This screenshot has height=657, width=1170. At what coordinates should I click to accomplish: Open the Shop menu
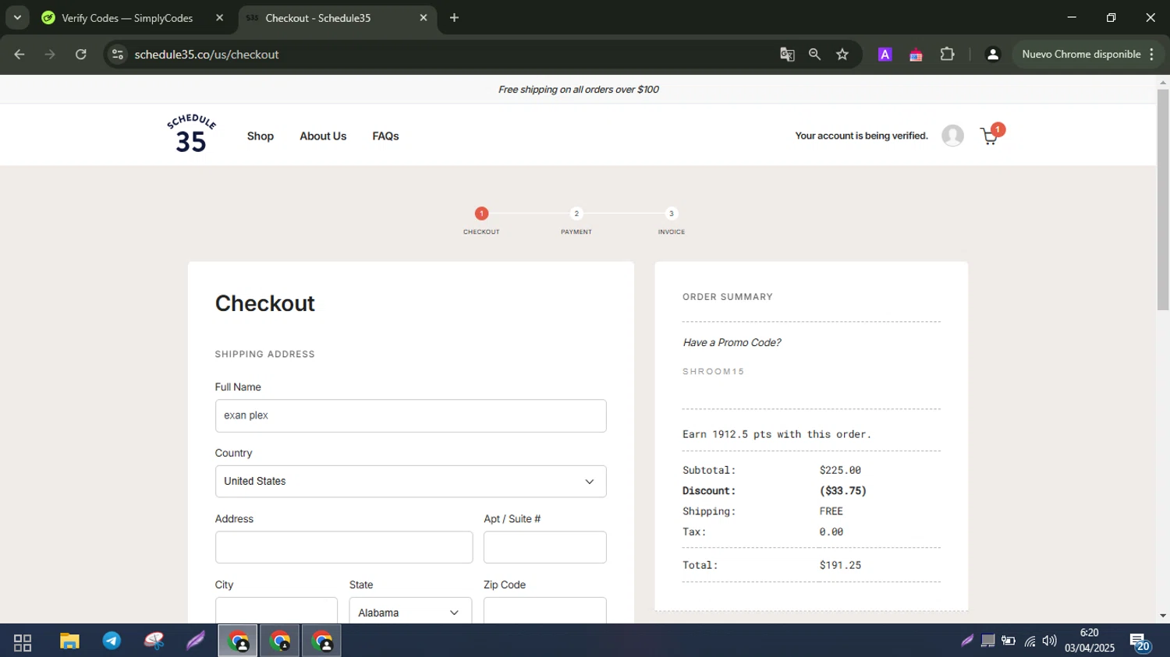tap(261, 136)
